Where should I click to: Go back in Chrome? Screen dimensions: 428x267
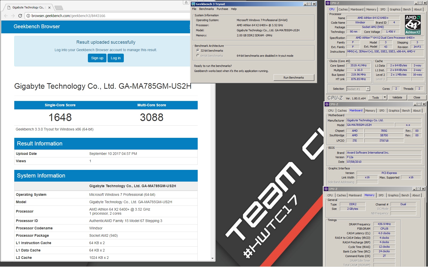(x=6, y=16)
